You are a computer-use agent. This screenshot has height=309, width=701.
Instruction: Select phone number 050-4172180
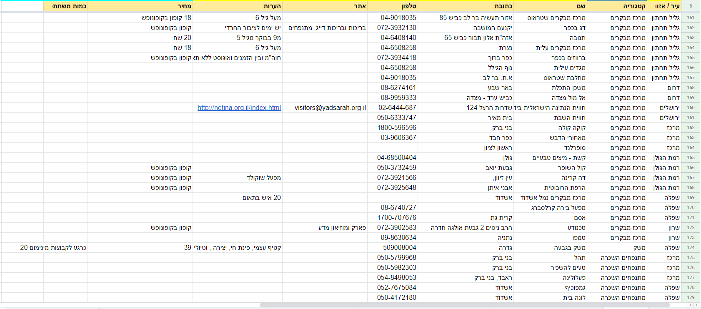click(x=393, y=298)
